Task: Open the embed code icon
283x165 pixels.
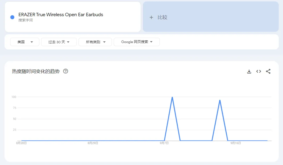Action: [259, 71]
